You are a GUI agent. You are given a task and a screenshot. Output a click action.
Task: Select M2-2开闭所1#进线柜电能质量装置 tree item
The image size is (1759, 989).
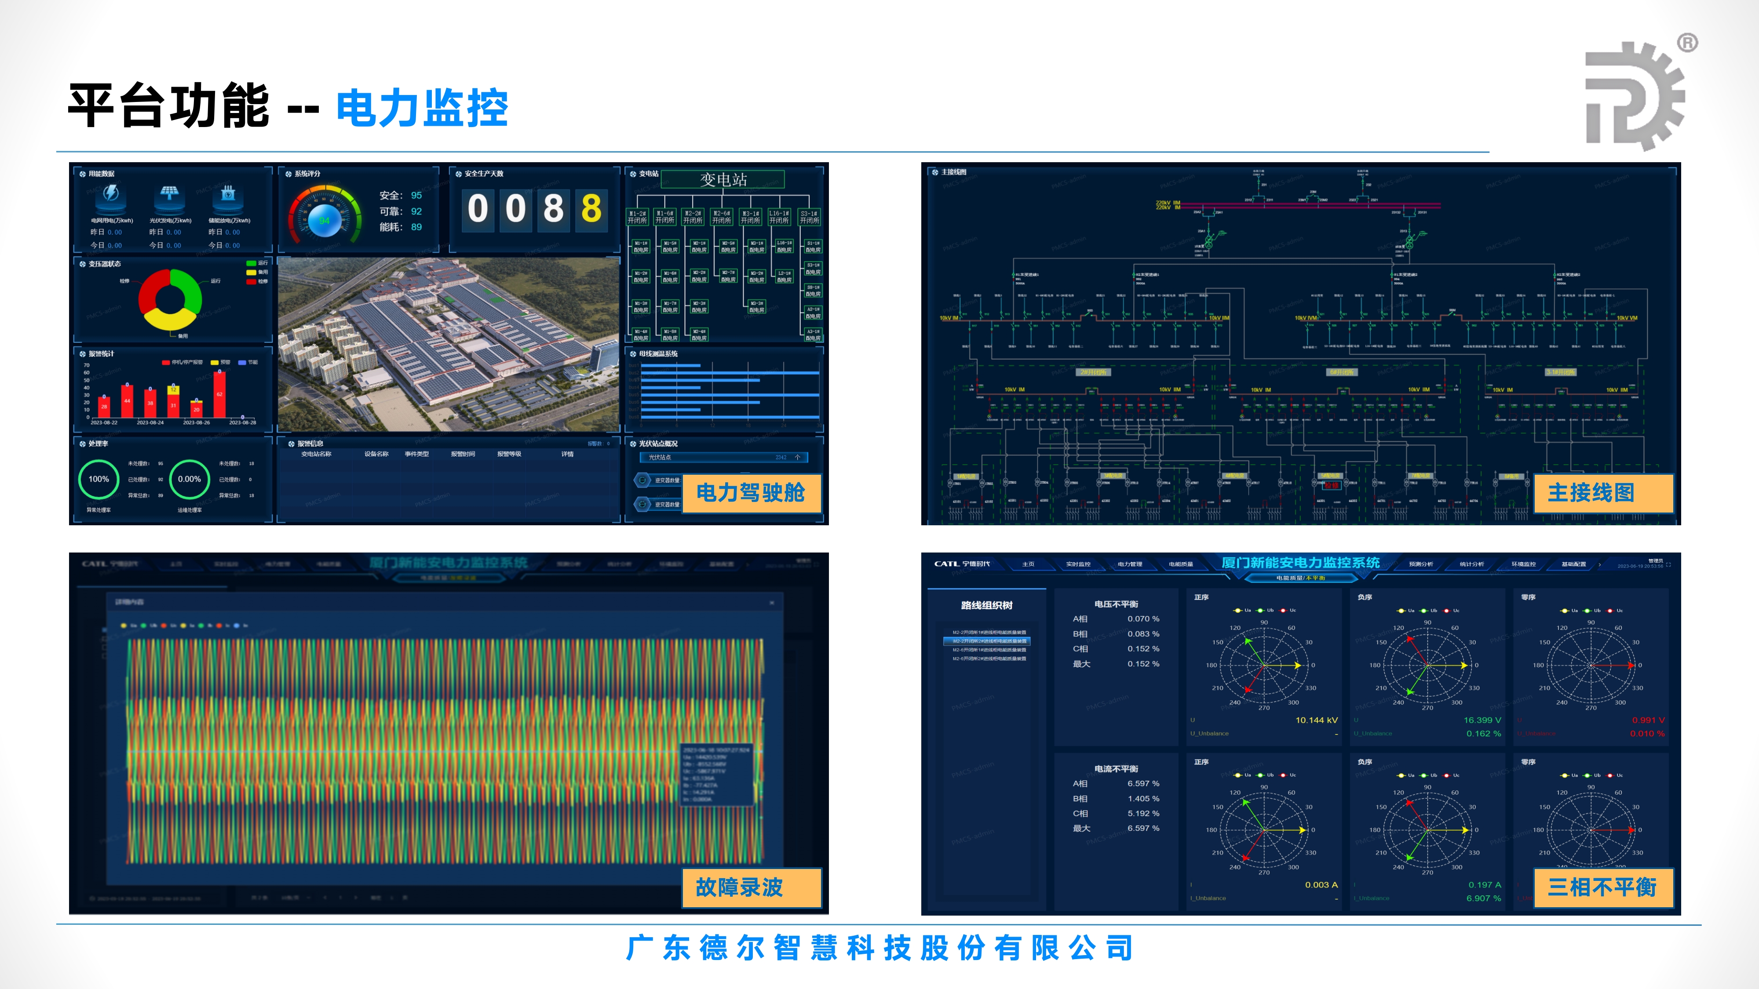tap(989, 633)
